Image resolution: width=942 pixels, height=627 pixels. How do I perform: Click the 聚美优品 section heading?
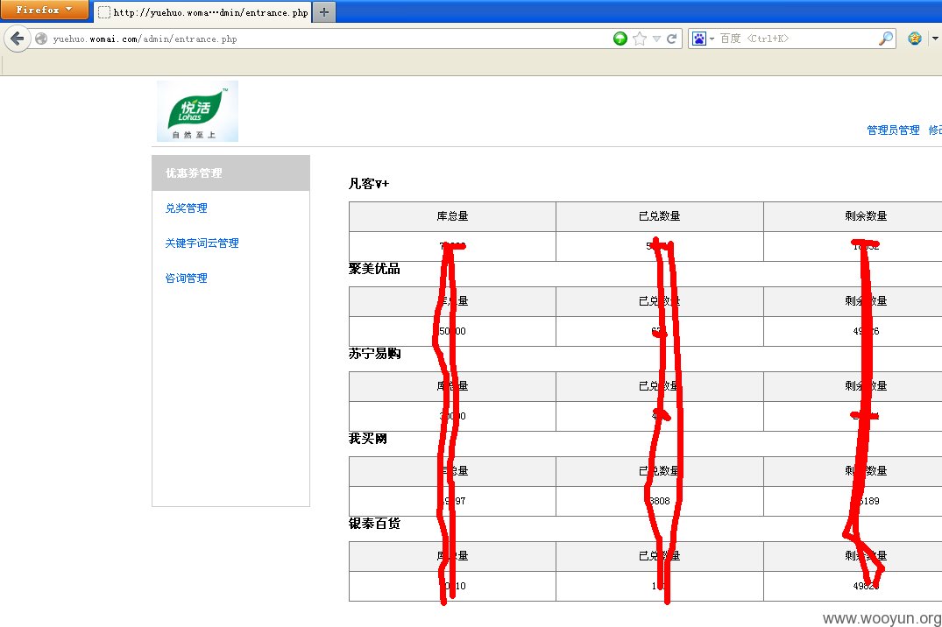pos(374,269)
